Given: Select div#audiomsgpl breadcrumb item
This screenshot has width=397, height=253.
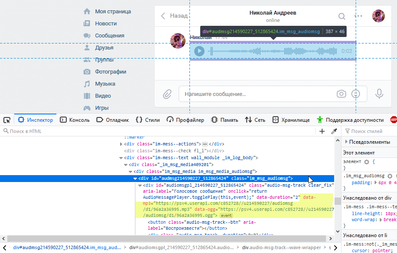Looking at the screenshot, I should pos(181,247).
